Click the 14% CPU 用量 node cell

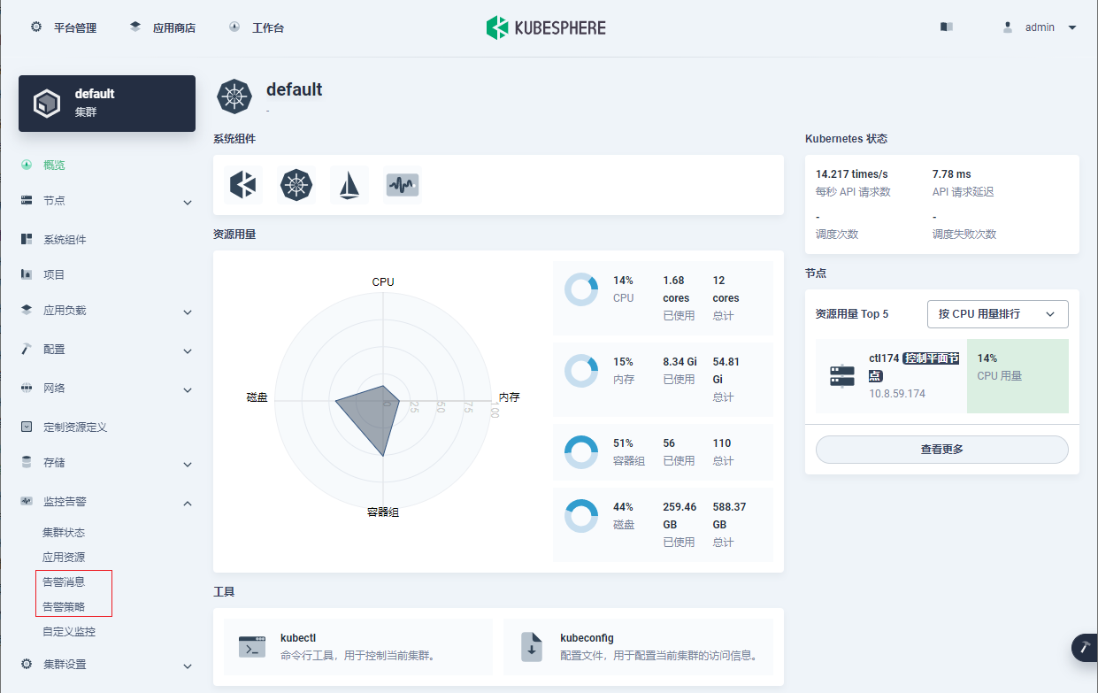[1017, 375]
